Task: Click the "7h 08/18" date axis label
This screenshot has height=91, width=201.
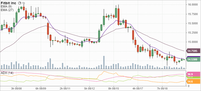Action: point(162,88)
